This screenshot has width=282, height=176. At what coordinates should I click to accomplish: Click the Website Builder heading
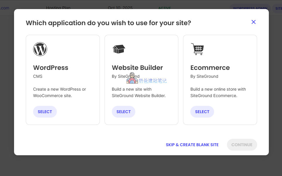point(137,68)
